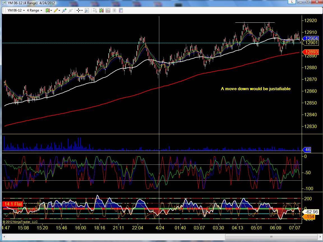Image resolution: width=323 pixels, height=242 pixels.
Task: Click the zoom window magnifier icon
Action: (x=87, y=10)
